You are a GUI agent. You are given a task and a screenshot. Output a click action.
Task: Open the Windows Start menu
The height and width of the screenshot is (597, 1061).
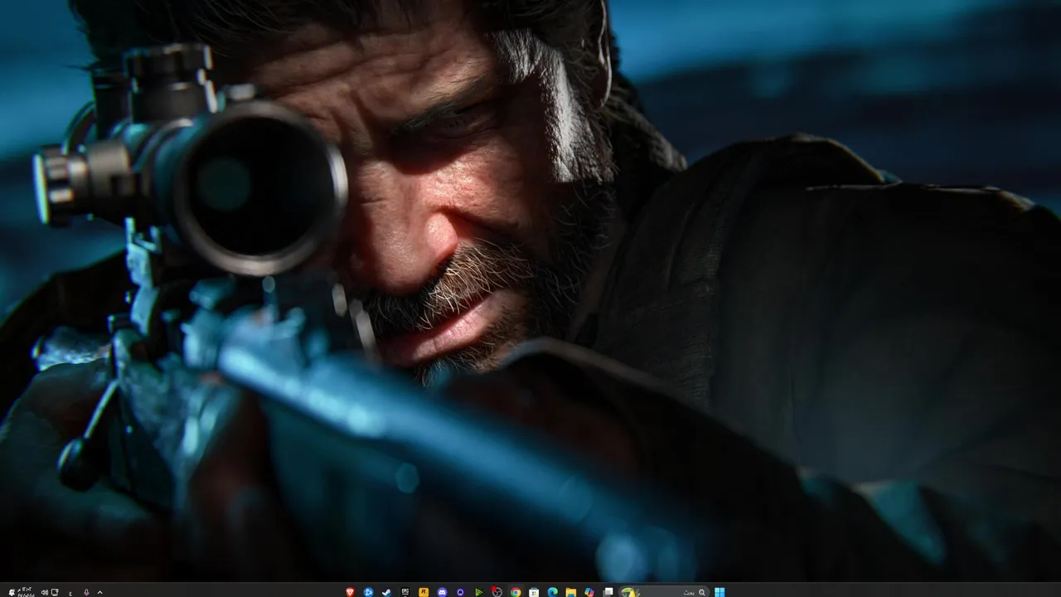pyautogui.click(x=719, y=592)
